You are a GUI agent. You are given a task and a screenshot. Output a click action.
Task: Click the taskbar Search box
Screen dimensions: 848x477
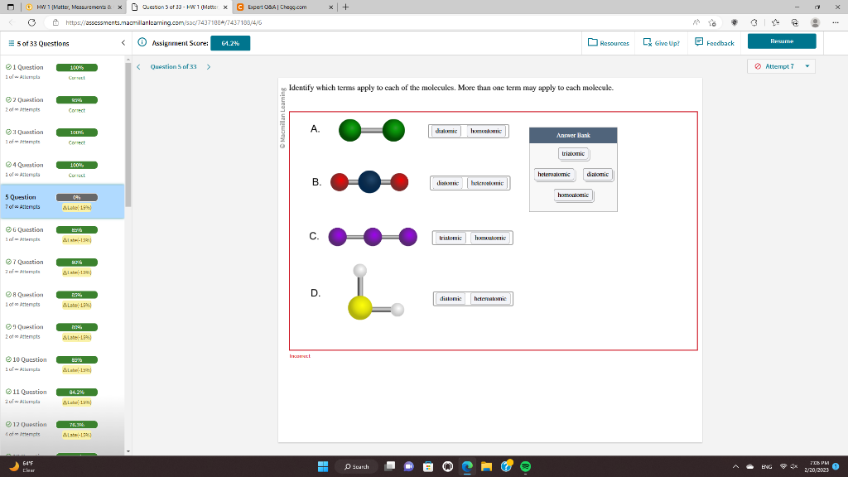(356, 466)
